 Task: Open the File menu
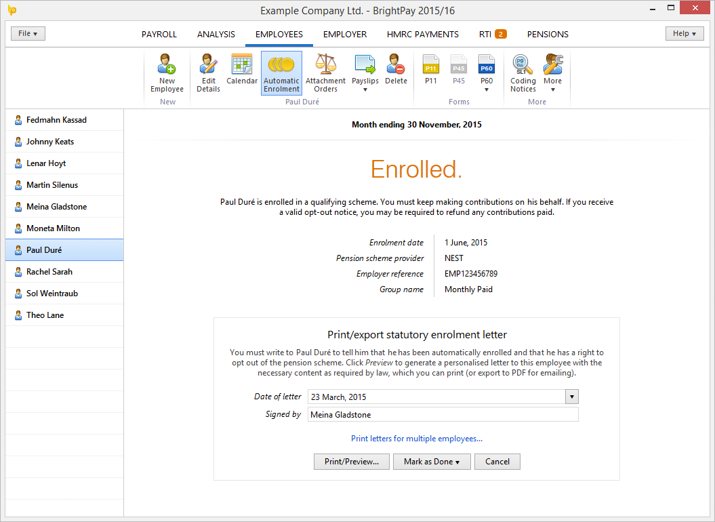[x=28, y=33]
